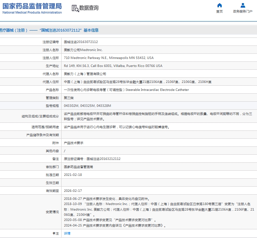Screen dimensions: 257x238
Task: Click the 变更情况 row label
Action: click(52, 212)
